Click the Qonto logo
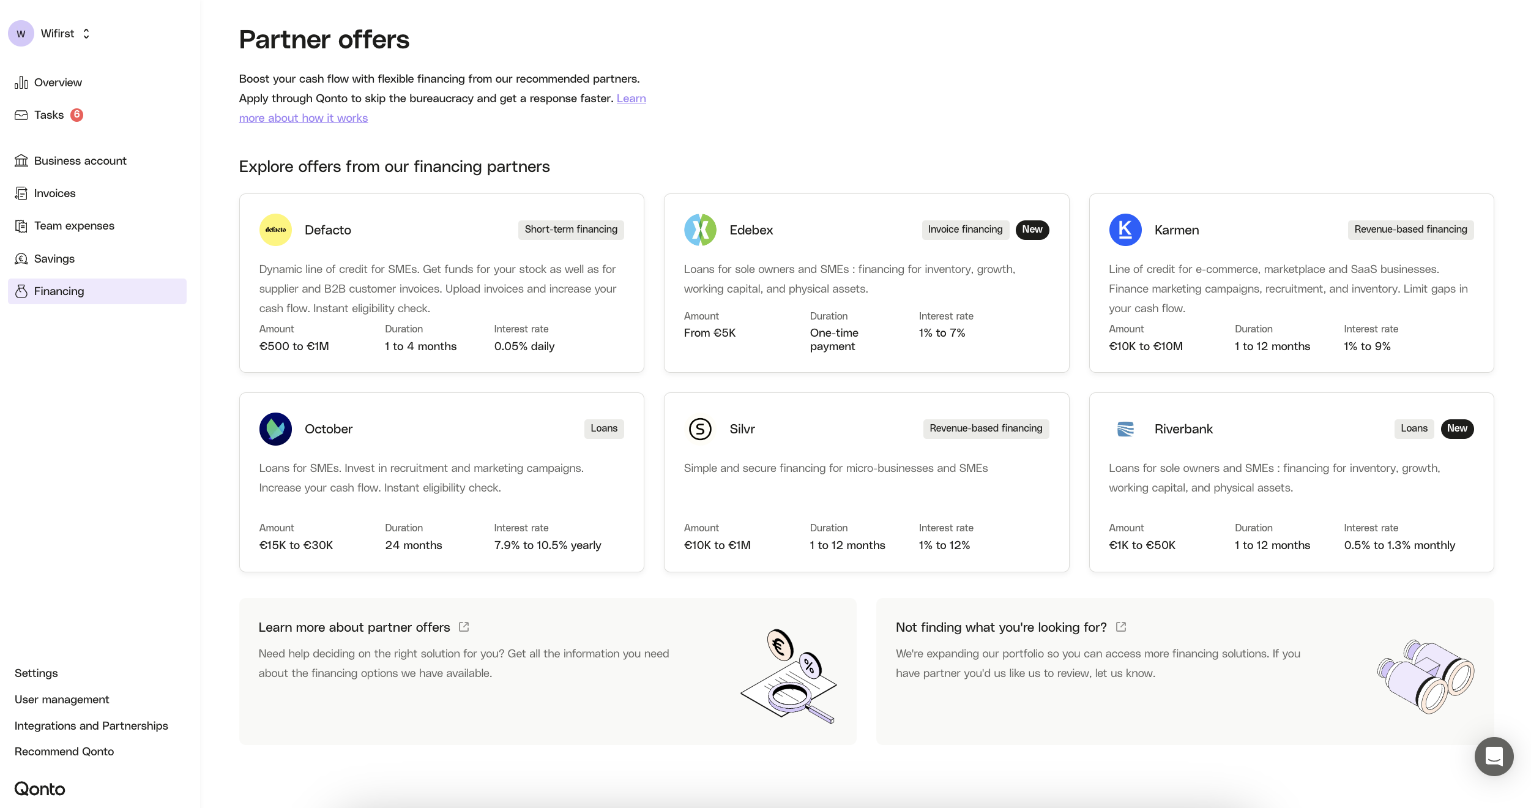 (40, 789)
